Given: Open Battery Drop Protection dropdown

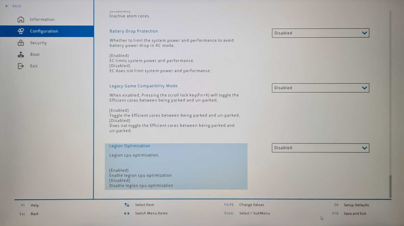Looking at the screenshot, I should point(320,33).
